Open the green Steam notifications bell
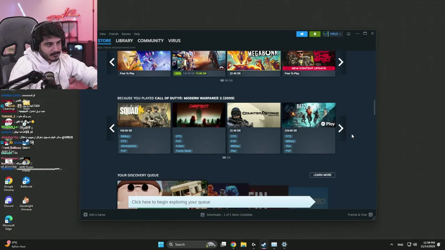 tap(315, 34)
